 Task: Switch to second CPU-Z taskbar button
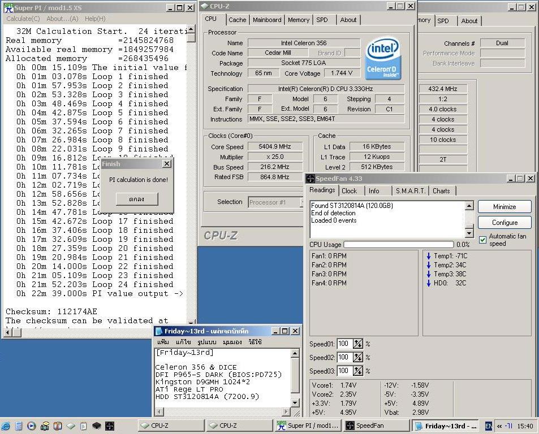(240, 426)
